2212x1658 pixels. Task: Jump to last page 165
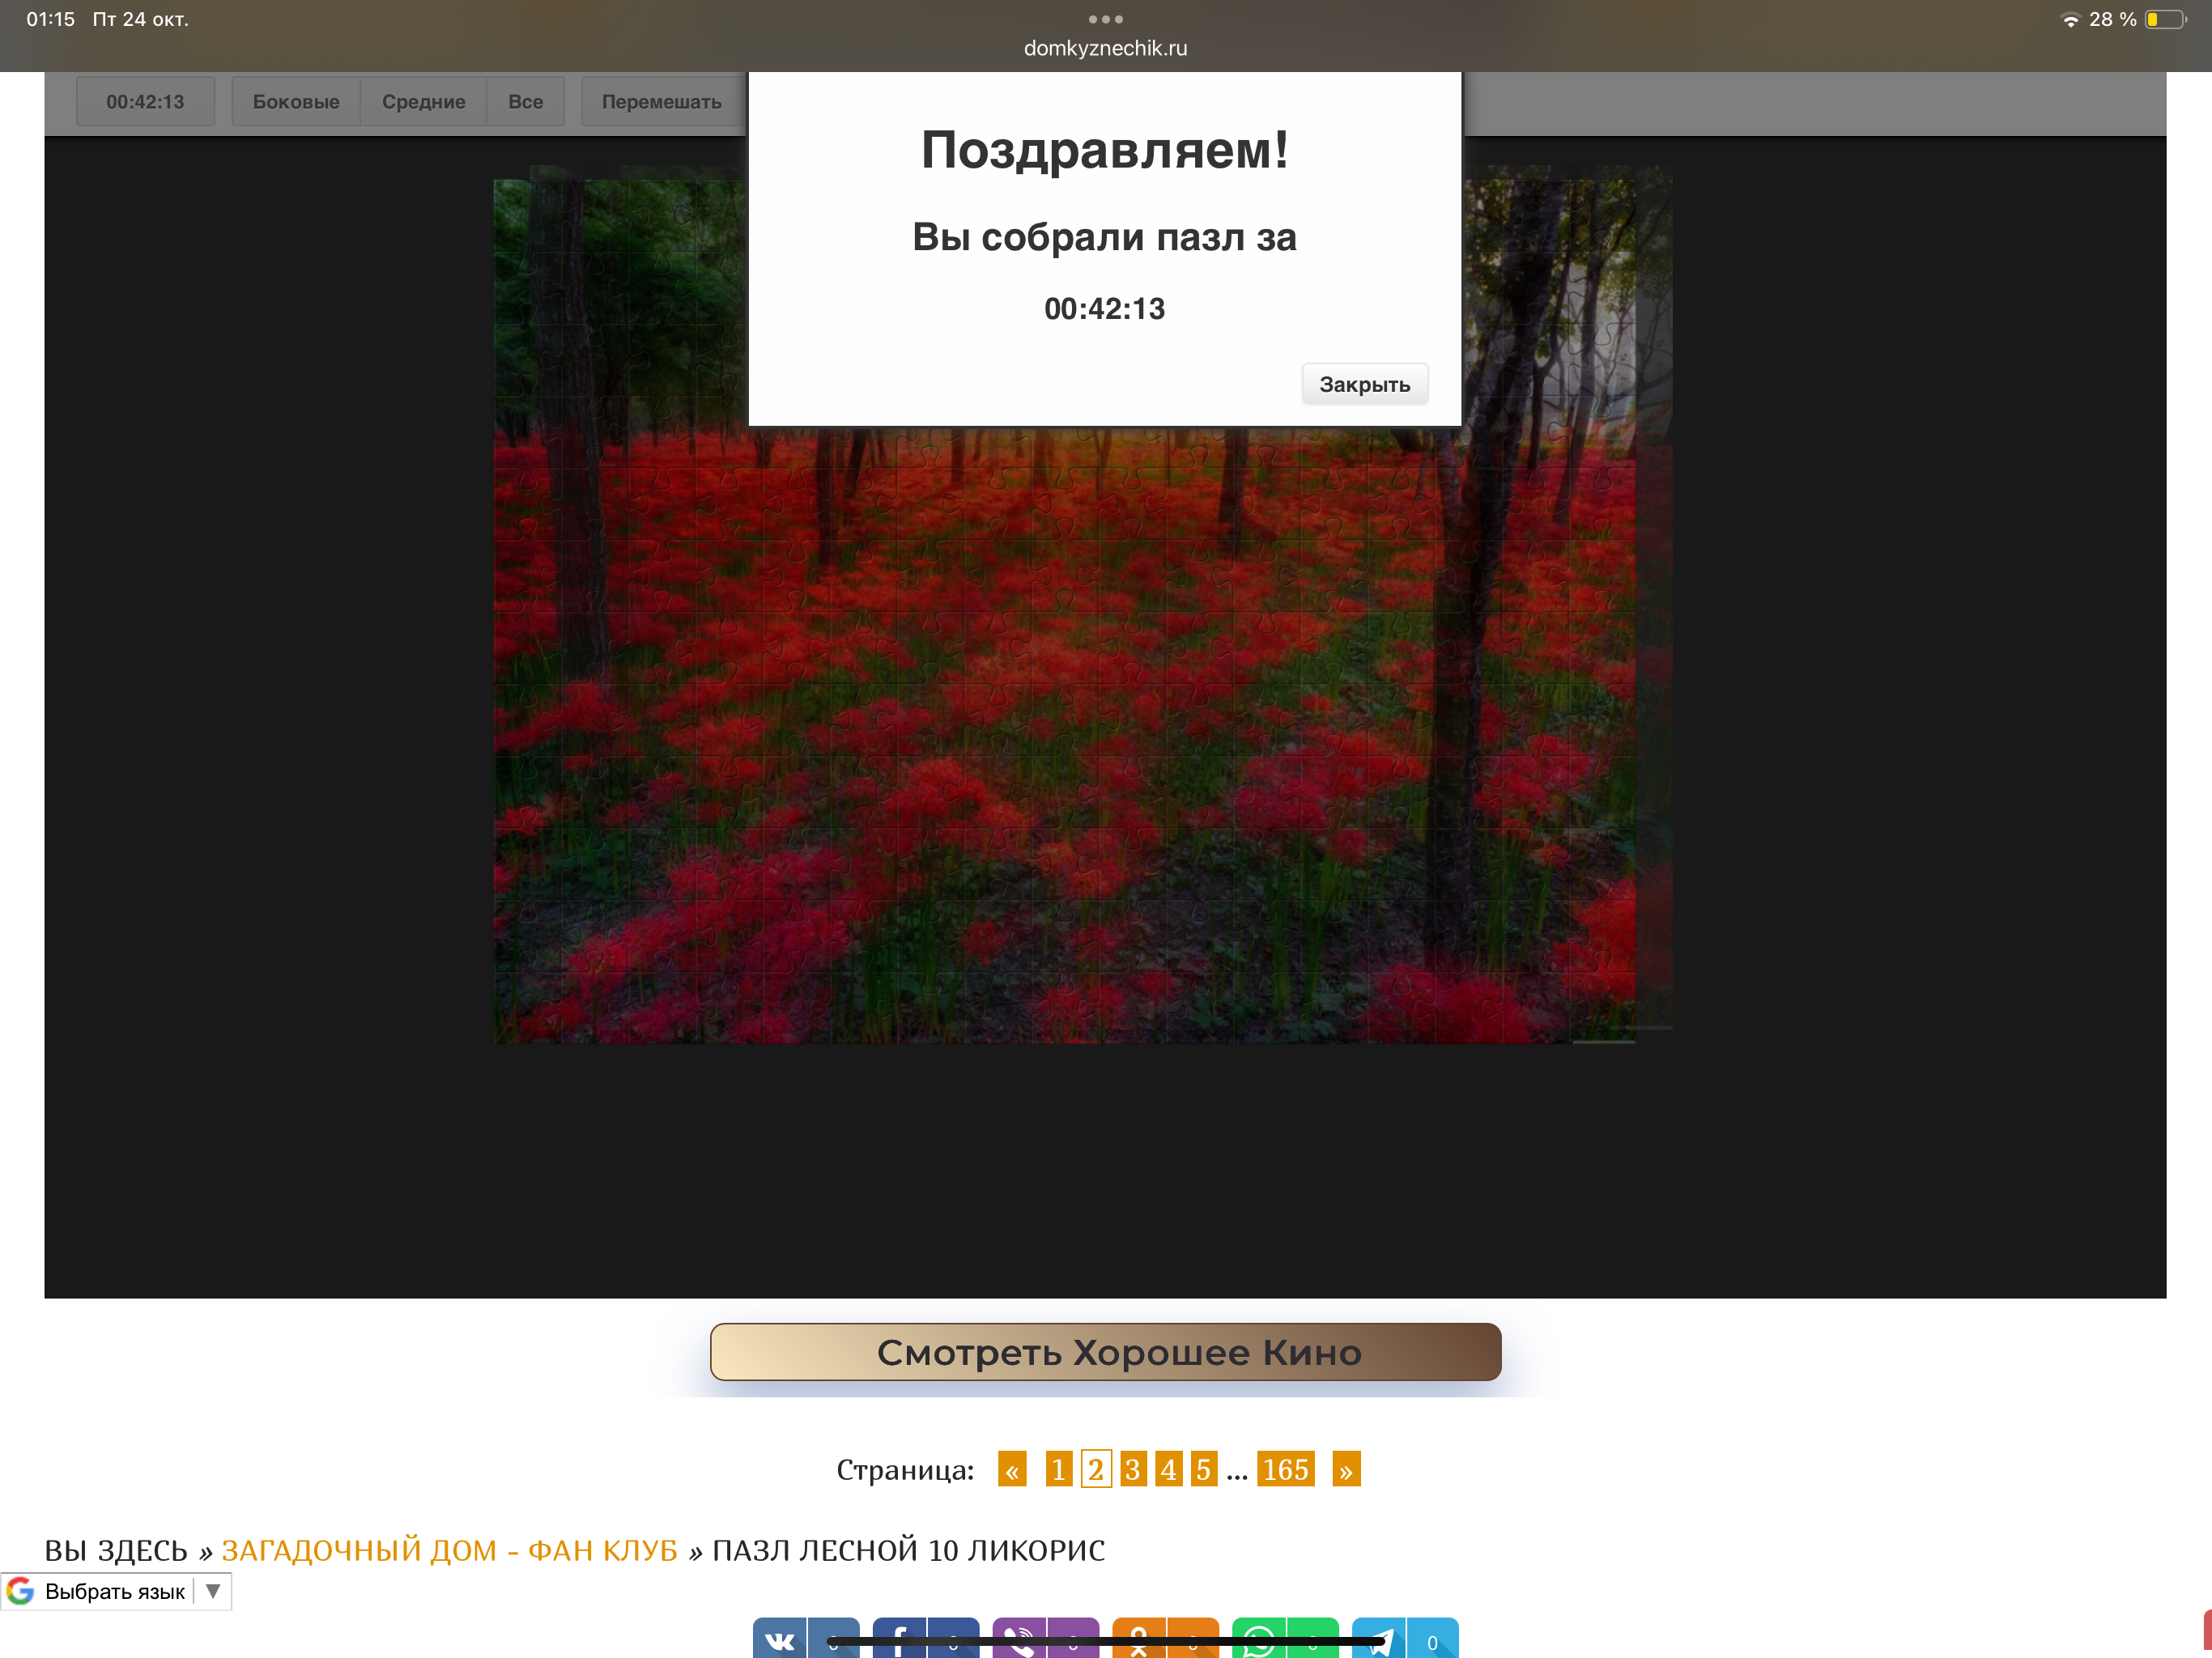(x=1285, y=1469)
